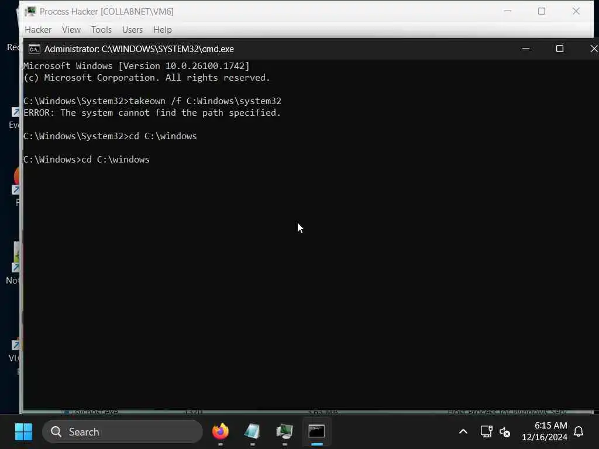The image size is (599, 449).
Task: Click the ERROR path not specified line
Action: click(x=152, y=113)
